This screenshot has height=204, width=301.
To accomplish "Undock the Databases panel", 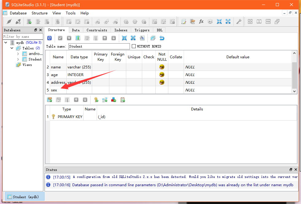I will pyautogui.click(x=36, y=30).
